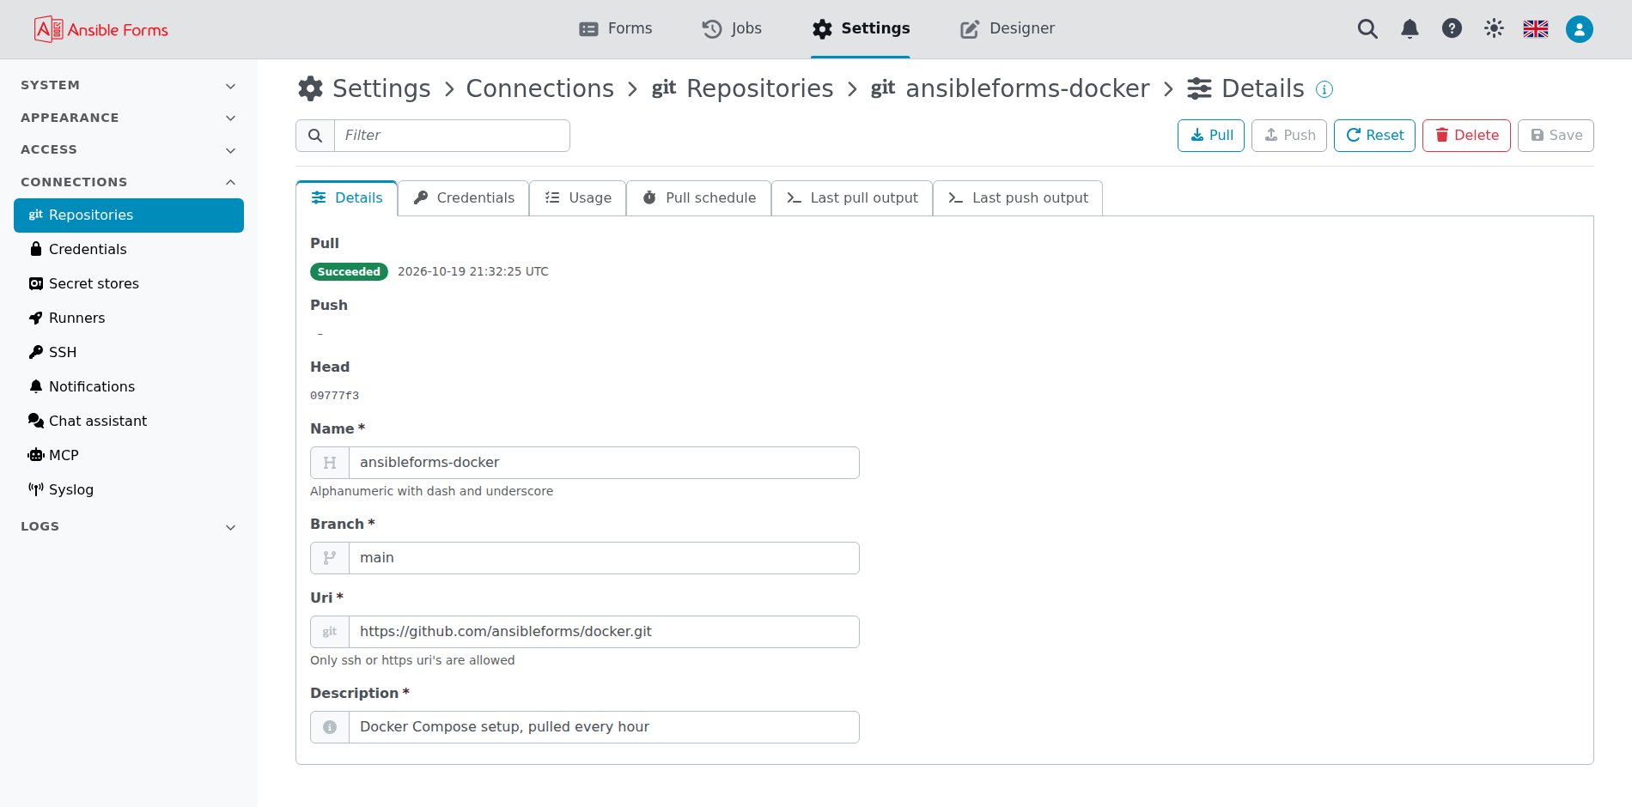
Task: Click the heading icon in Name field
Action: (330, 463)
